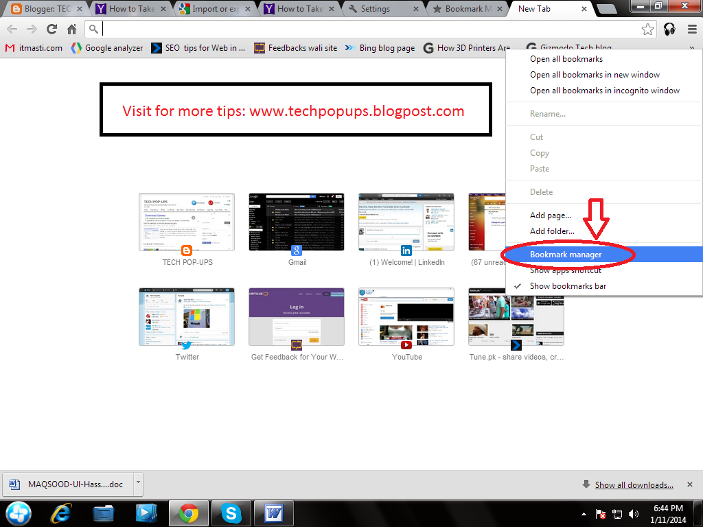
Task: Launch Skype from the taskbar
Action: (x=231, y=513)
